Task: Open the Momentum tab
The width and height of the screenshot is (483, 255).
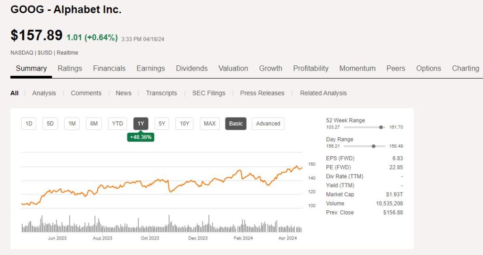Action: [358, 68]
